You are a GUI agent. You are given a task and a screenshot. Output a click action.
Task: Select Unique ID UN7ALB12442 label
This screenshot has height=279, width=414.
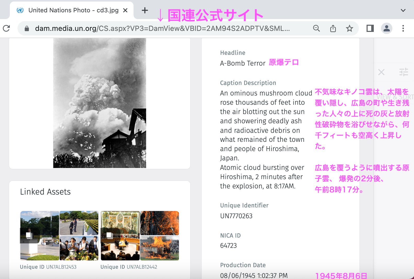[x=129, y=267]
